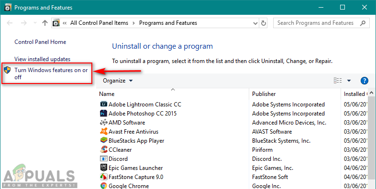This screenshot has height=189, width=376.
Task: Select the BlueStacks App Player icon
Action: point(103,140)
